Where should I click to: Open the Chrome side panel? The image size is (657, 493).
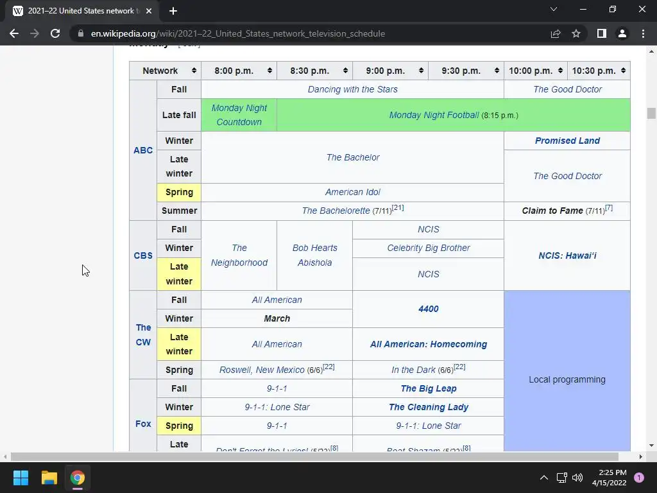[602, 33]
